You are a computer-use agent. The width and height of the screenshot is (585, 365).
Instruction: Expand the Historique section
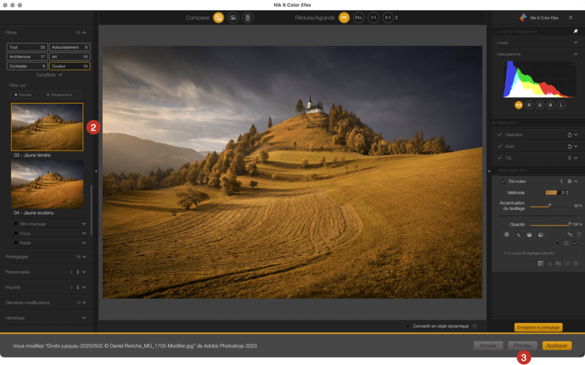click(x=85, y=318)
